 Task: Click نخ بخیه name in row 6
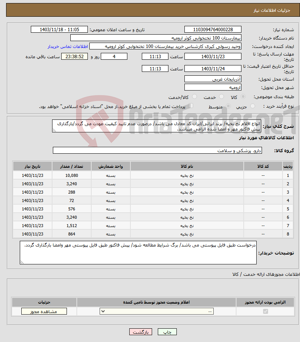[187, 218]
